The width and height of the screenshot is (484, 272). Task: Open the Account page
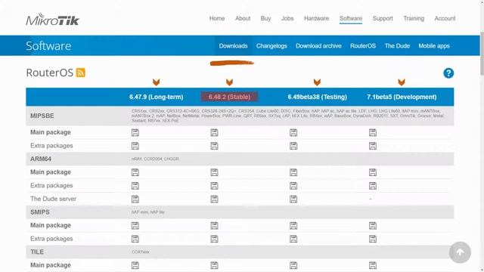(445, 18)
